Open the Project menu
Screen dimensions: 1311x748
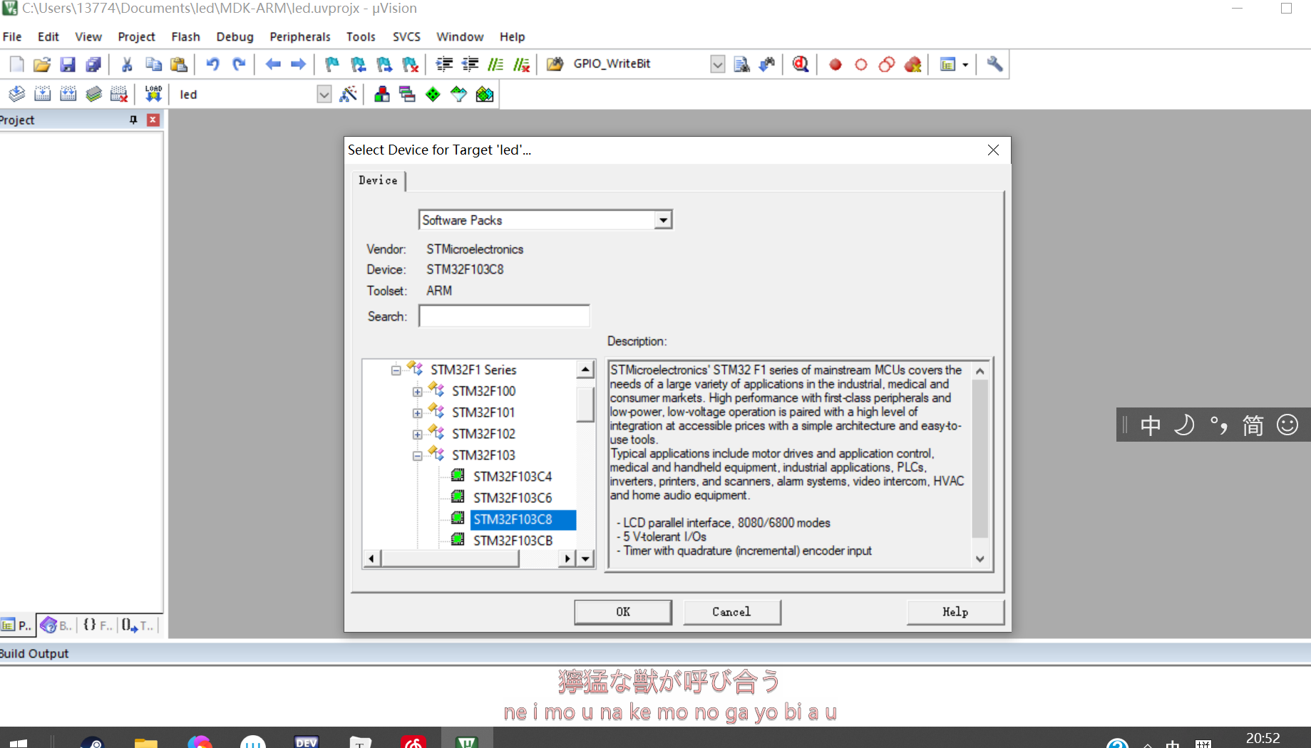[136, 36]
